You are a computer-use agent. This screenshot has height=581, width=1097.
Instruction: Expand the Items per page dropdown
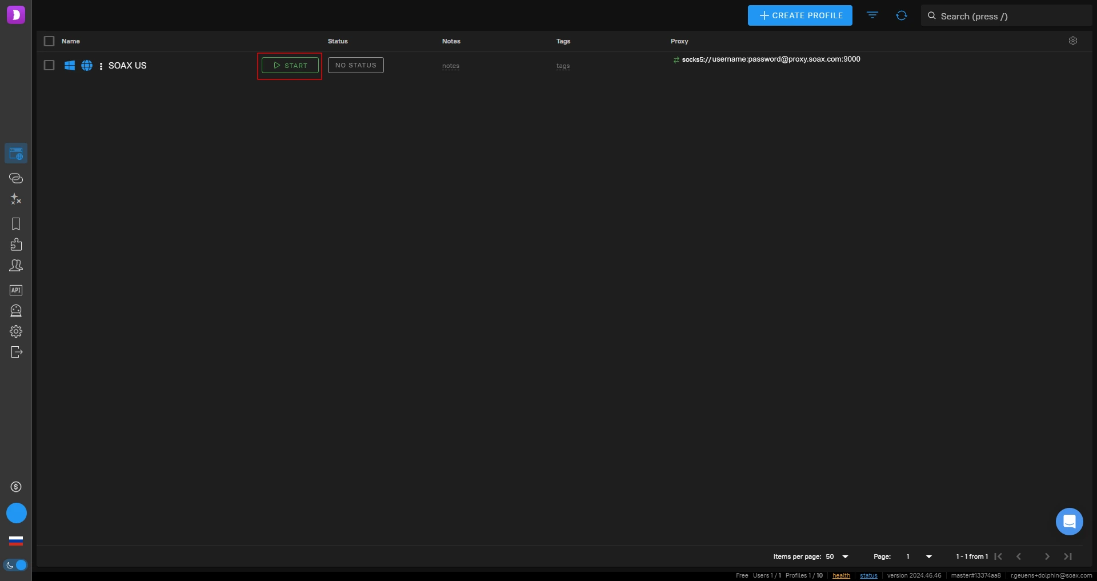[845, 556]
